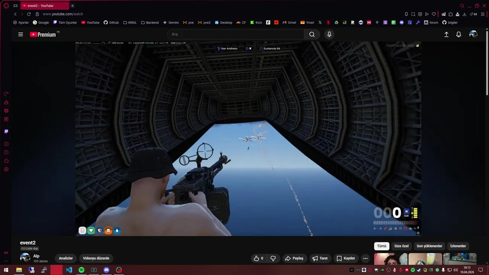Viewport: 489px width, 275px height.
Task: Open Twitch in the Opera sidebar
Action: (6, 131)
